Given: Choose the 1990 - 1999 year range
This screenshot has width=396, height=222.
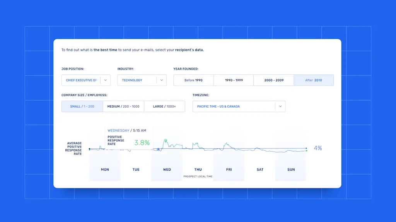Looking at the screenshot, I should point(234,80).
